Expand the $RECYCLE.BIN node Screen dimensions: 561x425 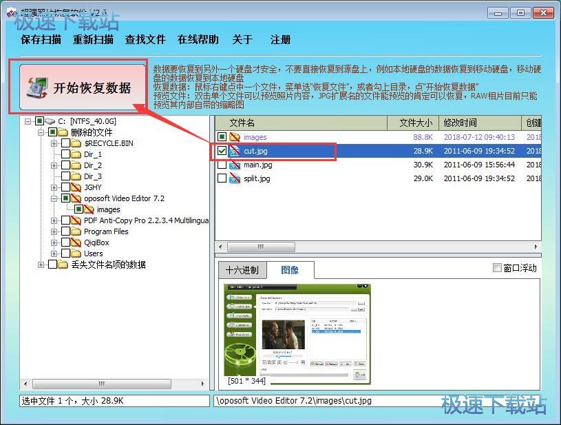(x=54, y=143)
